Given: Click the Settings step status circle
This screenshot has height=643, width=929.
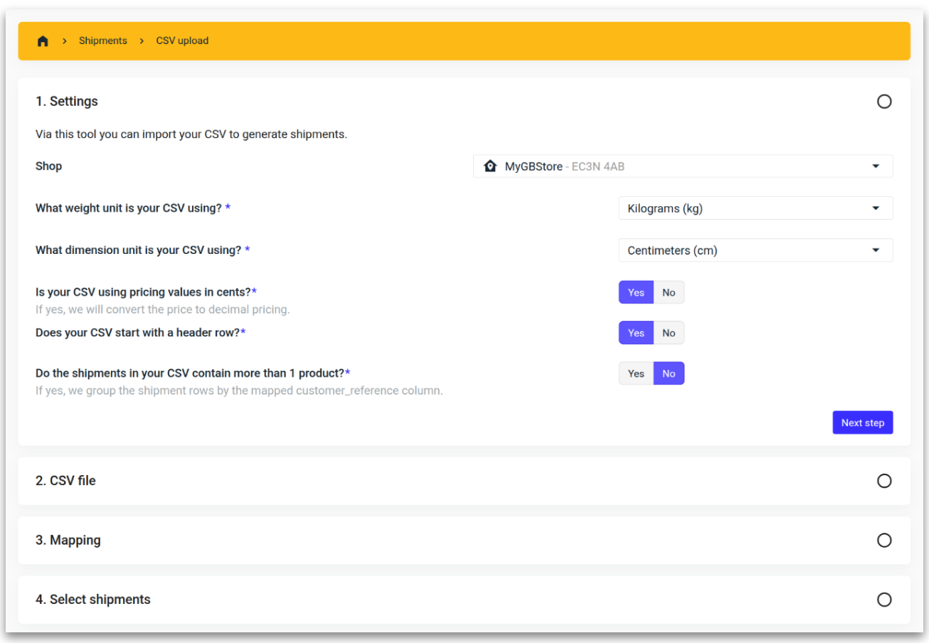Looking at the screenshot, I should pyautogui.click(x=883, y=102).
